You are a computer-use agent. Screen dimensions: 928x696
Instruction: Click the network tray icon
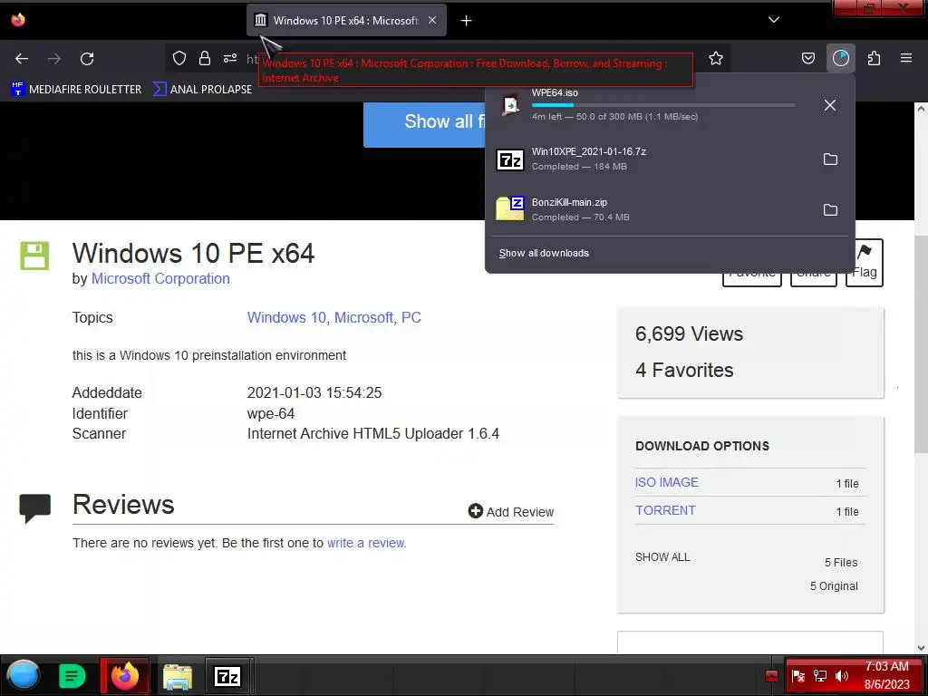coord(819,676)
